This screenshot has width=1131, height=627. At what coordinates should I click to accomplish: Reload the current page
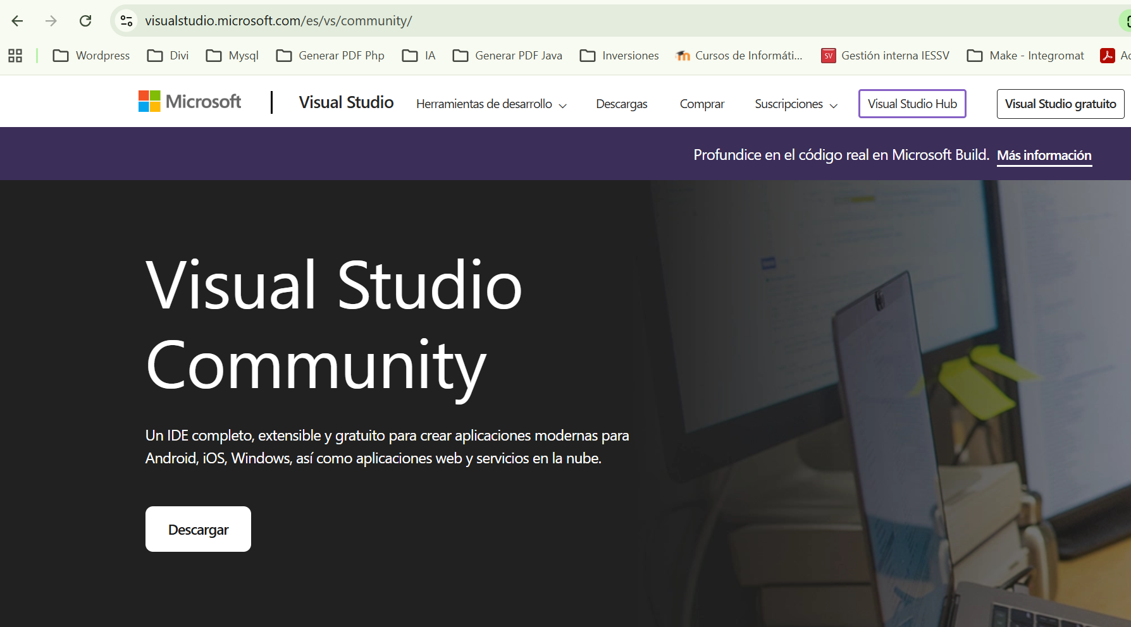[x=85, y=20]
